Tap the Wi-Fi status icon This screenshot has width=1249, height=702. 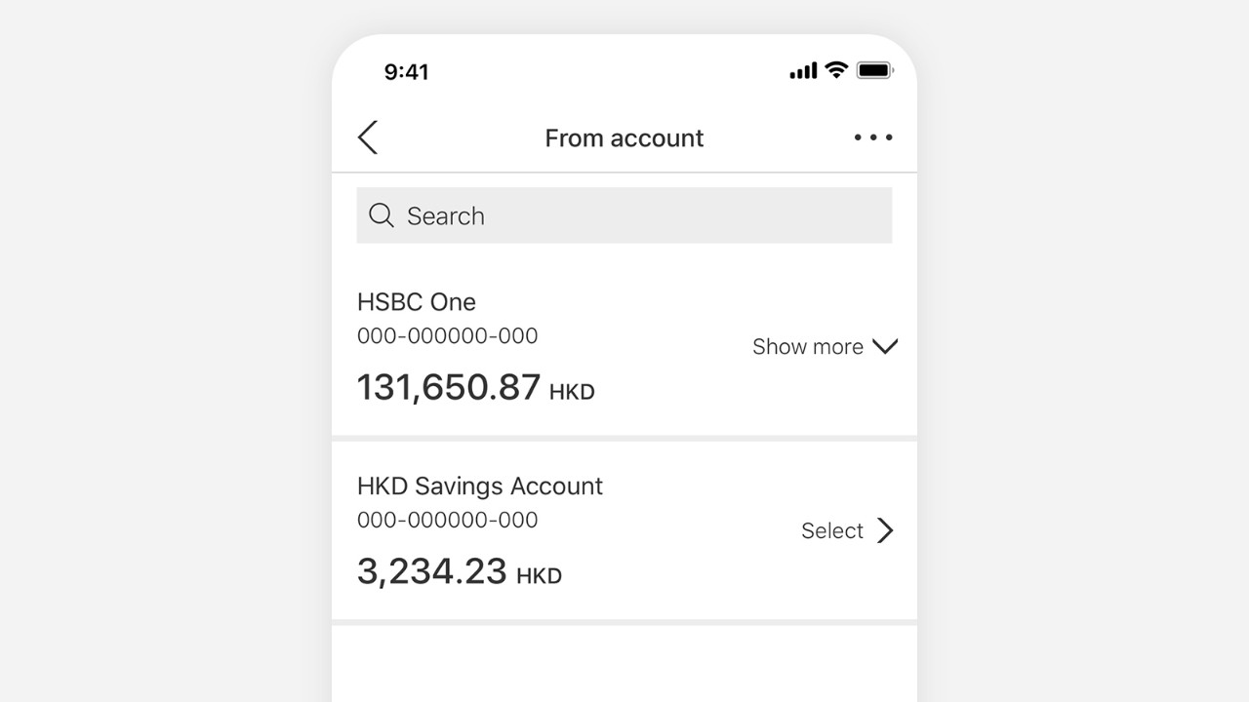835,70
